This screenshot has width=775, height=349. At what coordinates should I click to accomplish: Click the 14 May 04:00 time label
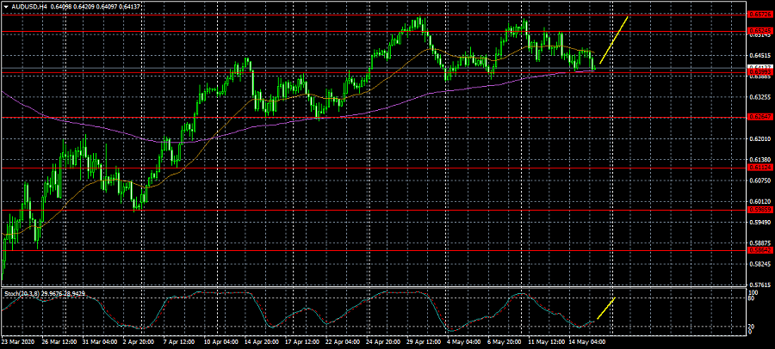(x=586, y=341)
